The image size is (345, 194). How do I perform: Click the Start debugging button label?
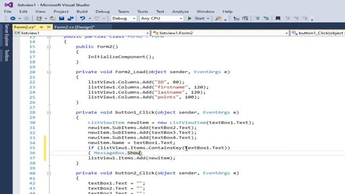pos(199,18)
